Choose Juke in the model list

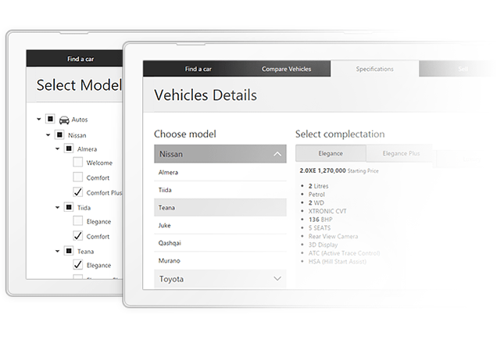[x=220, y=225]
